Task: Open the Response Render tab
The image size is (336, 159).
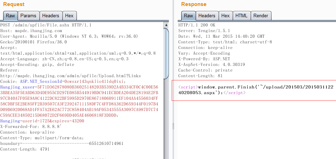Action: click(261, 16)
